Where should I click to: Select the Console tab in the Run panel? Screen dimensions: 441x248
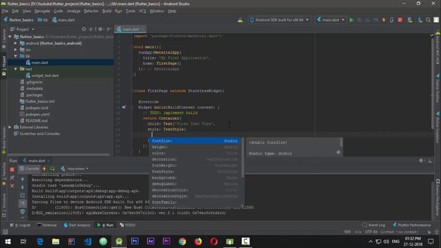tap(29, 169)
